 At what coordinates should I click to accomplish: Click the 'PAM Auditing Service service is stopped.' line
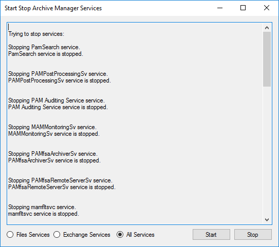coord(58,107)
